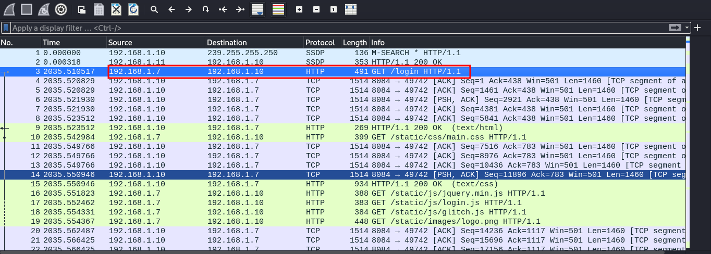Find a packet with magnifier icon

[154, 9]
